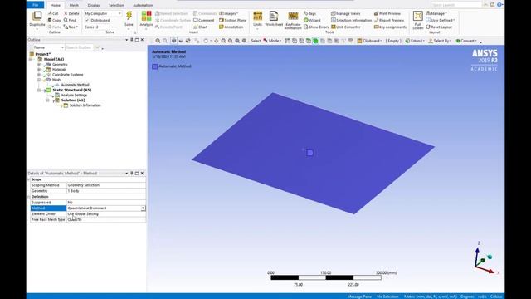Click the Search Outline field
This screenshot has width=531, height=299.
80,47
